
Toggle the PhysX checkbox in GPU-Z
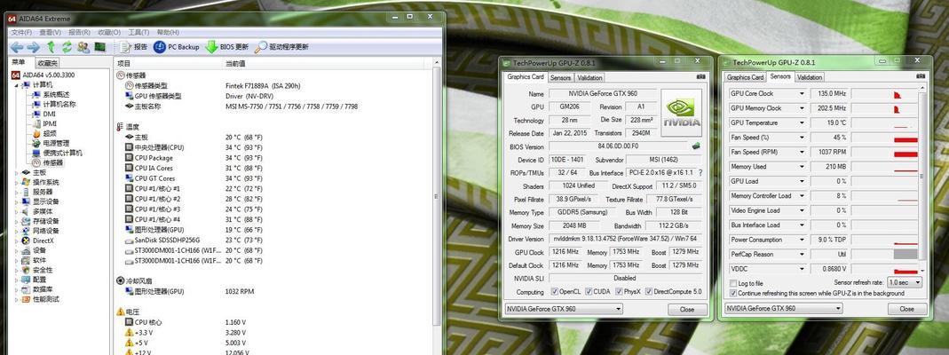coord(619,292)
